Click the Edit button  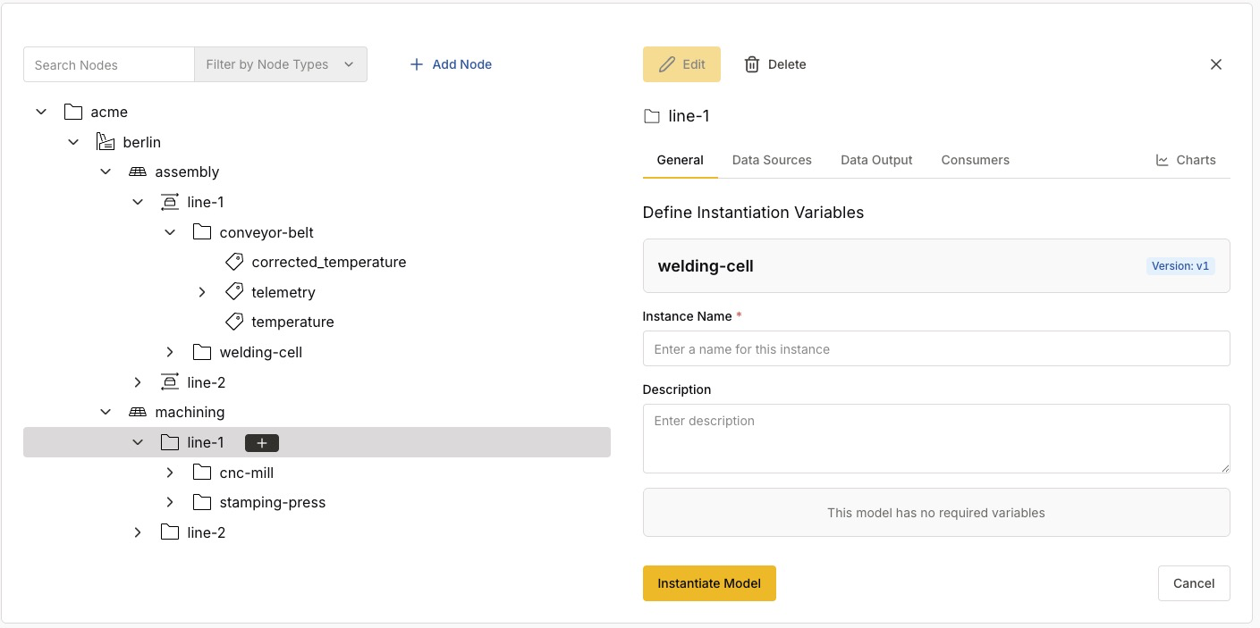681,64
